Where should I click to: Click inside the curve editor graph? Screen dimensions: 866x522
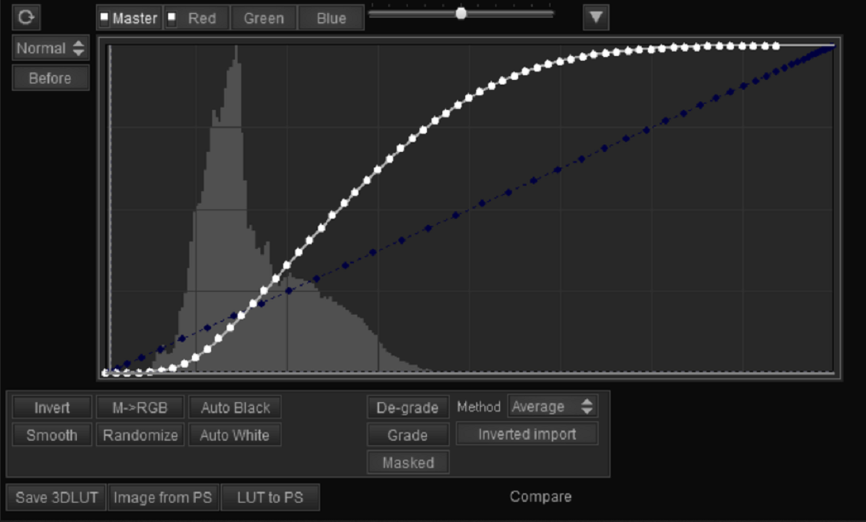click(470, 208)
